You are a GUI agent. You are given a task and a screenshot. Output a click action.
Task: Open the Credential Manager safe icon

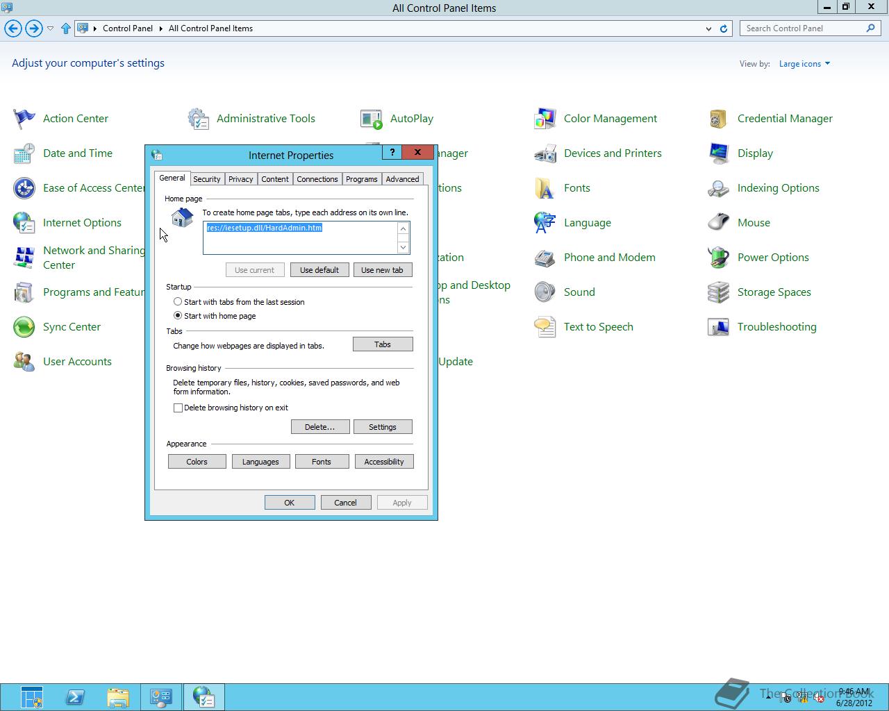719,119
